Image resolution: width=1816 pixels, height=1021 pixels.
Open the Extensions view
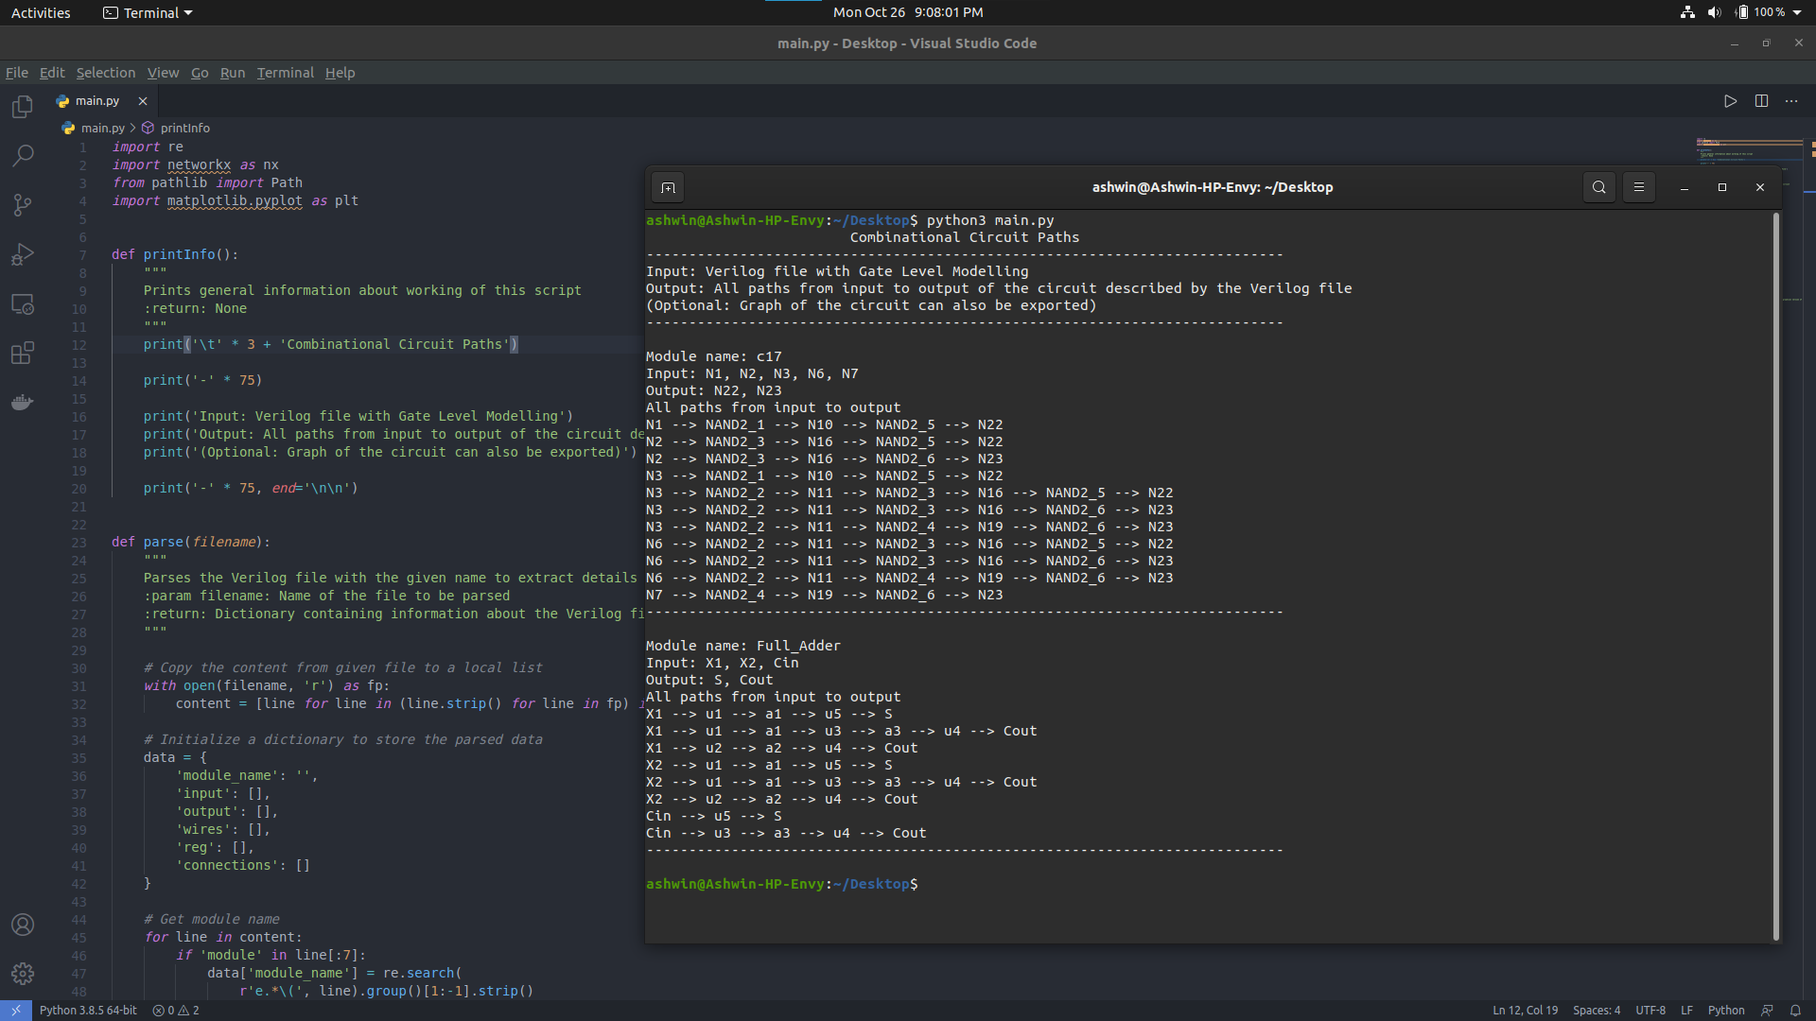pyautogui.click(x=23, y=354)
